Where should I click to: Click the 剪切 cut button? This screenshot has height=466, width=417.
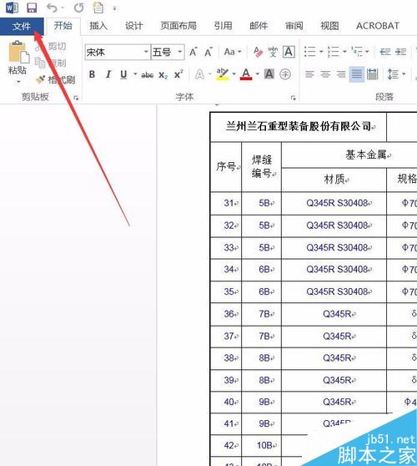click(51, 47)
